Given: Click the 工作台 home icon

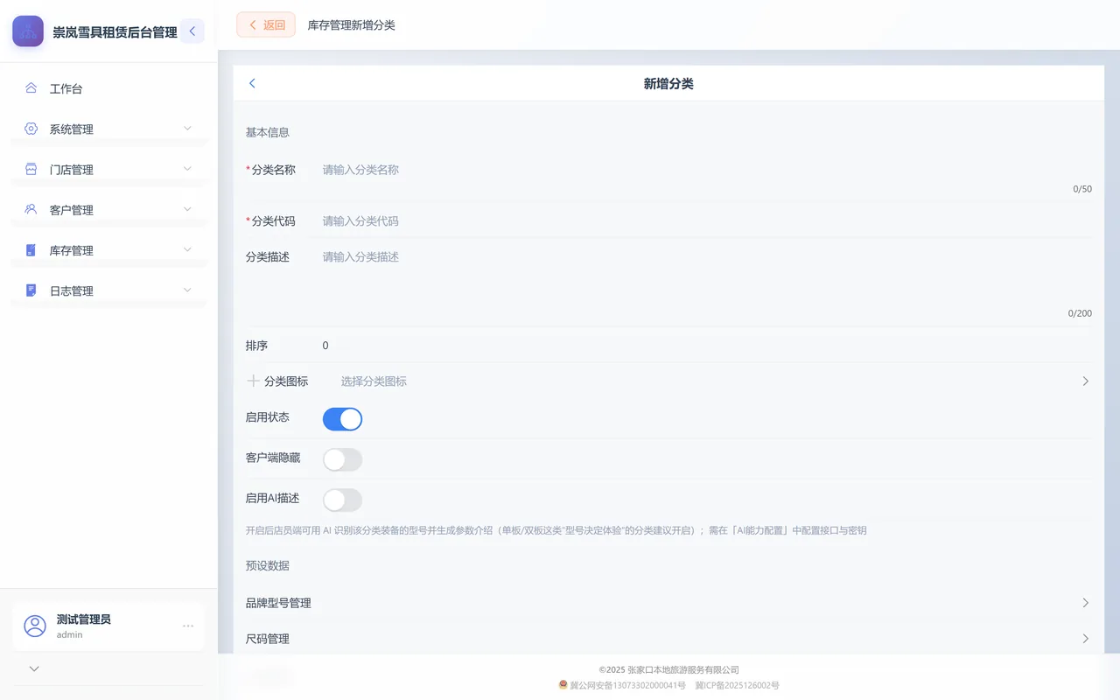Looking at the screenshot, I should 31,88.
